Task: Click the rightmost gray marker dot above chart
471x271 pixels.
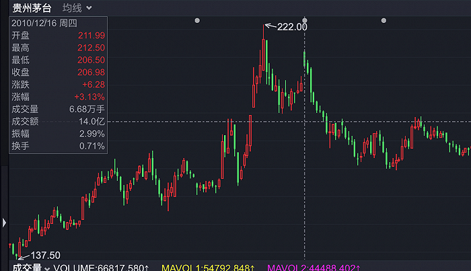Action: point(384,20)
